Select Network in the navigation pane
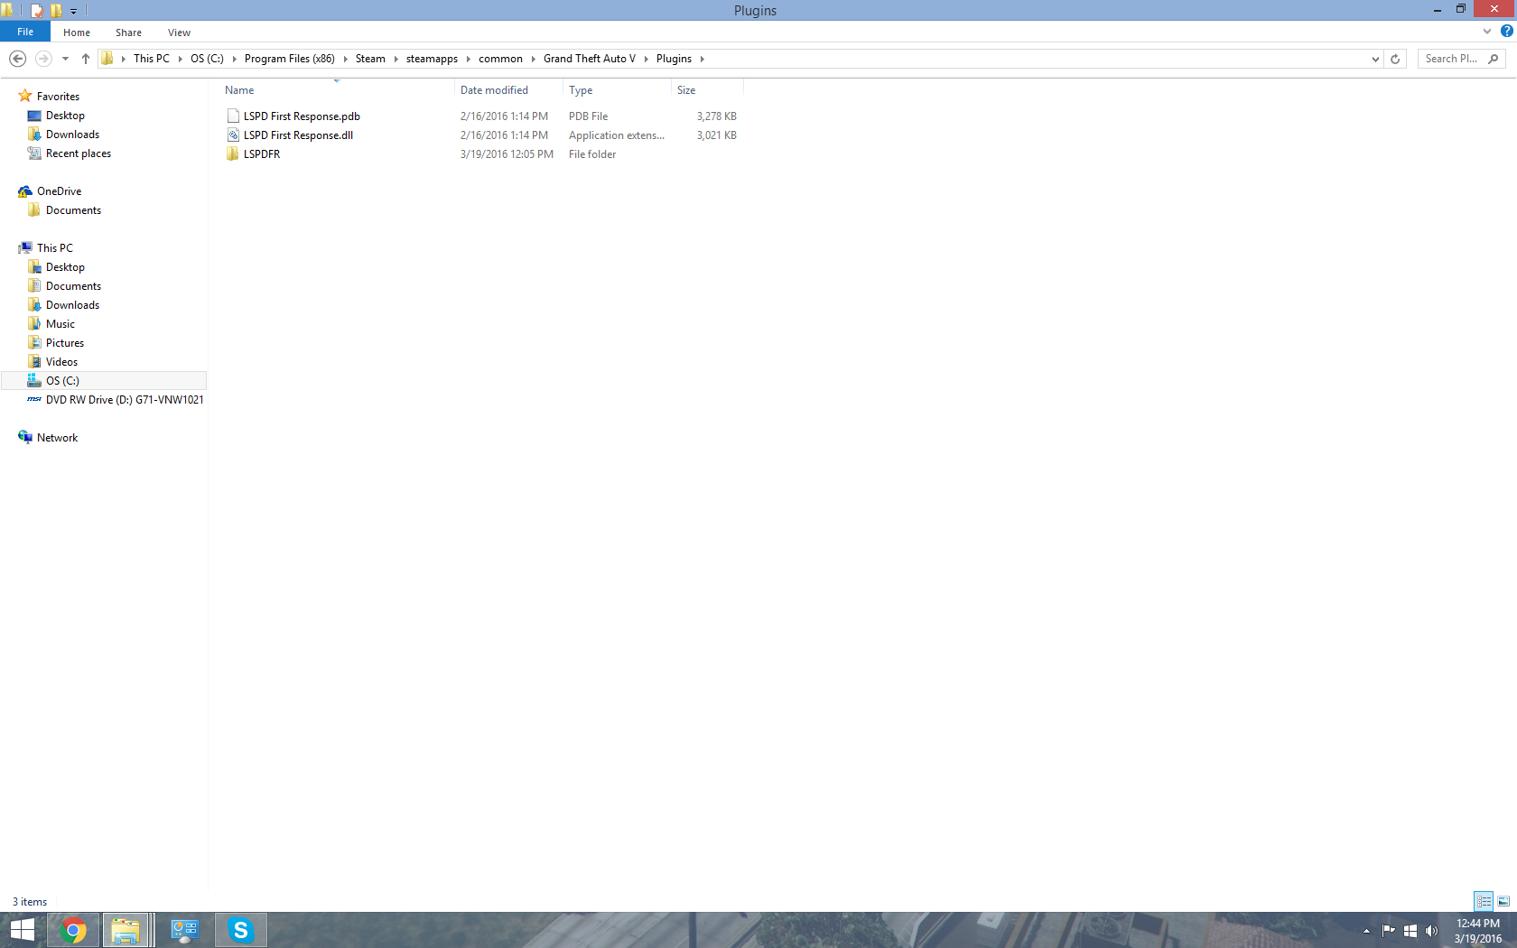Screen dimensions: 1517x948 coord(57,438)
